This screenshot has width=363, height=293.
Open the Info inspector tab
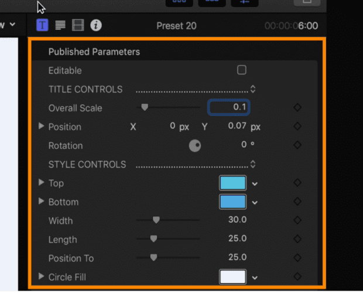pos(96,25)
